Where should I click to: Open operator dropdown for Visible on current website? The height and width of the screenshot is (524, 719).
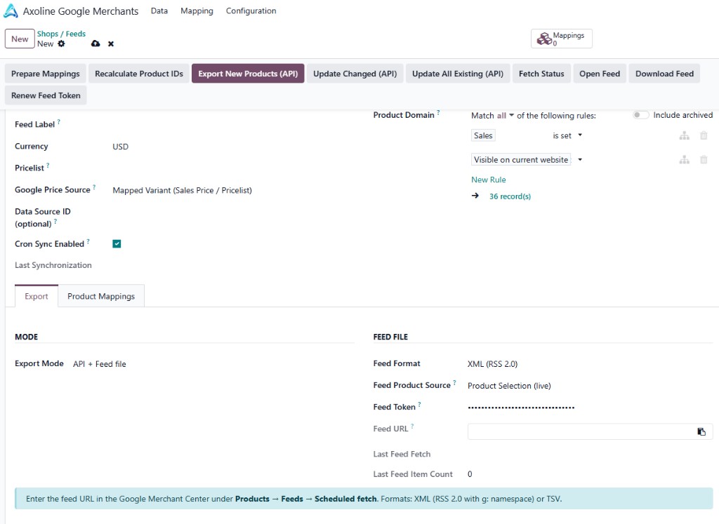tap(580, 160)
